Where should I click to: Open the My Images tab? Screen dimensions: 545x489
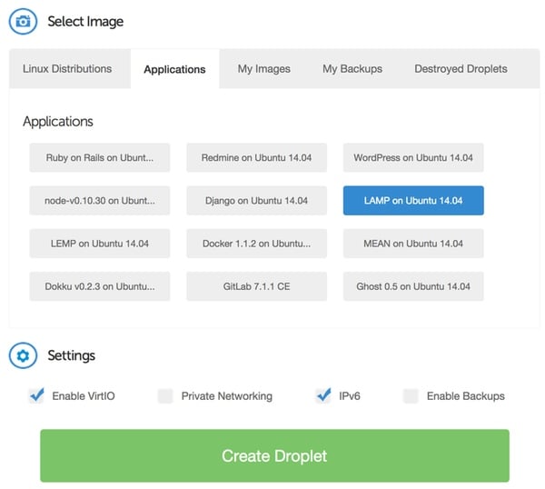pos(263,69)
